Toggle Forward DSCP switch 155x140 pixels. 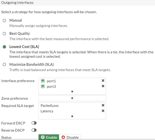click(x=34, y=123)
